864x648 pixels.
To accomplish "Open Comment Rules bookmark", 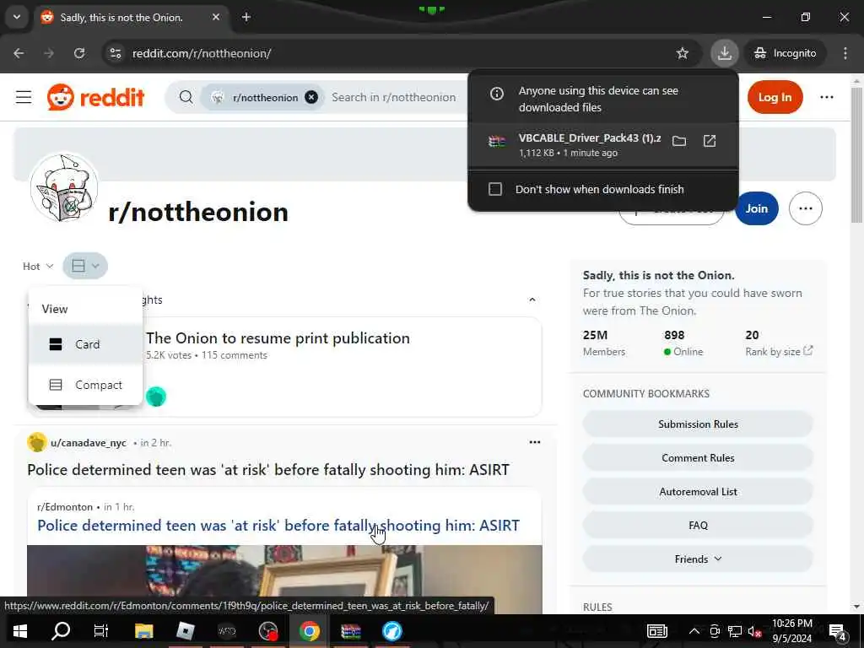I will coord(698,458).
